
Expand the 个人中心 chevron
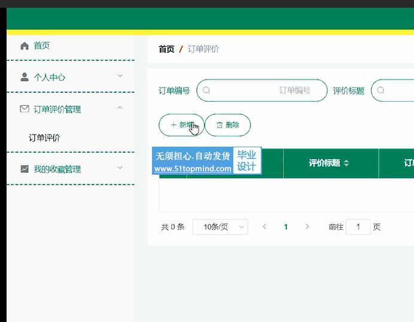pyautogui.click(x=120, y=76)
